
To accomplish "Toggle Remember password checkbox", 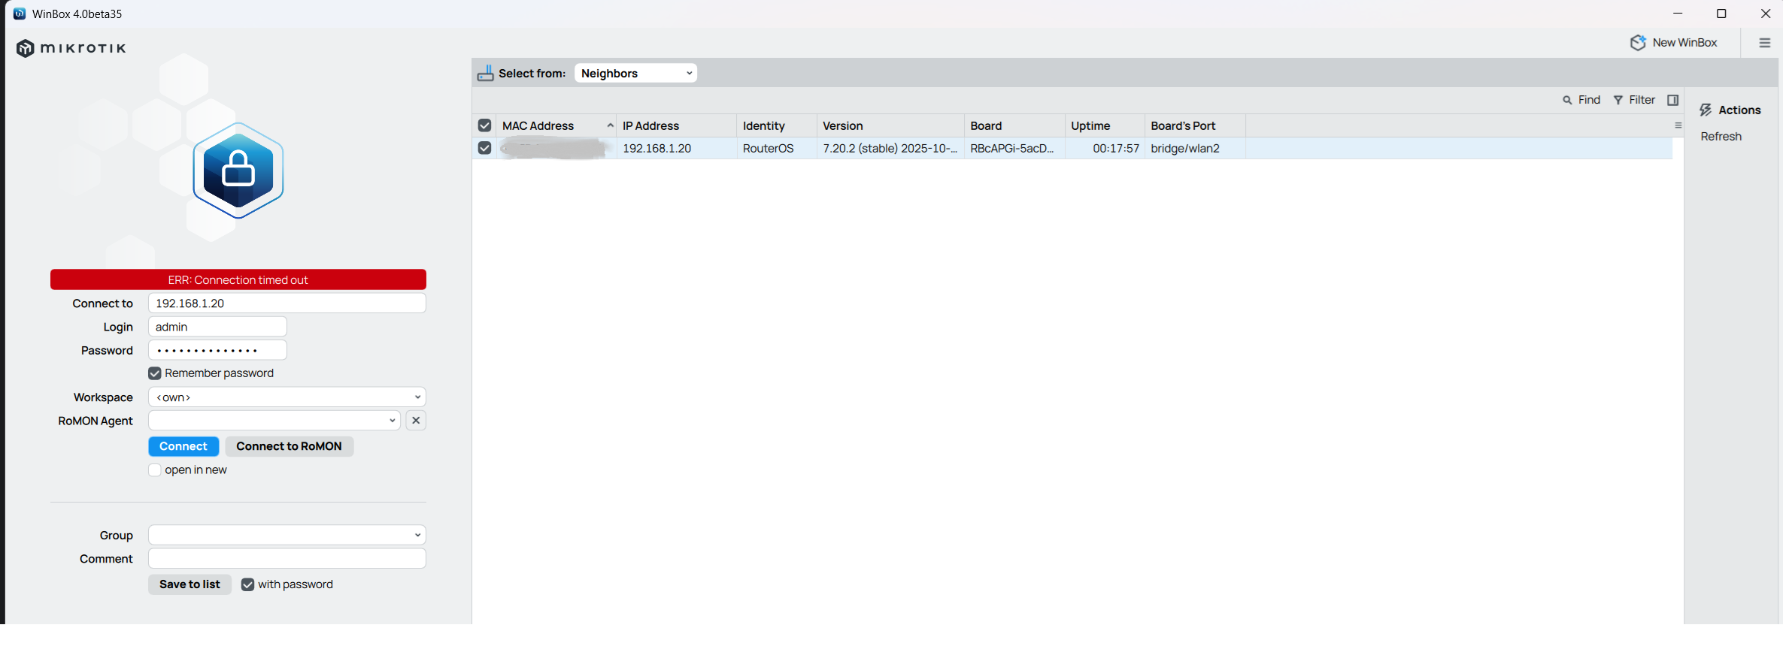I will click(155, 373).
